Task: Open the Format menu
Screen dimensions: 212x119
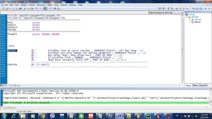Action: [x=32, y=5]
